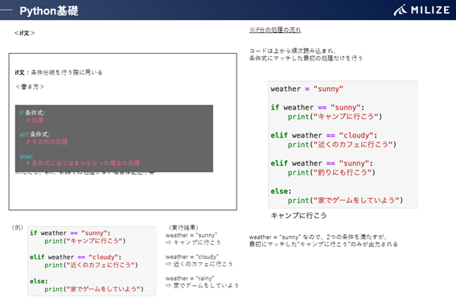Click 'print("家でゲームをしていよう")' in the example code
This screenshot has width=456, height=301.
pos(94,289)
